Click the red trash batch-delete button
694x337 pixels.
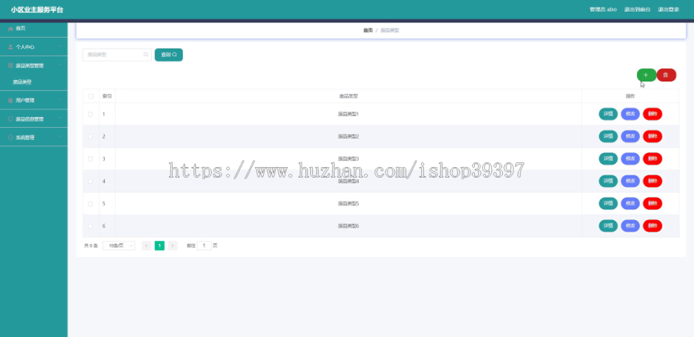pos(666,75)
